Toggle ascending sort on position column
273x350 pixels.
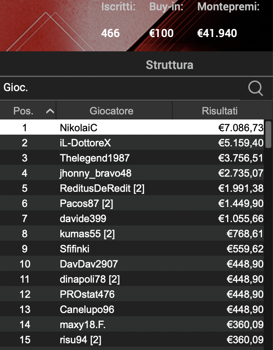click(49, 111)
